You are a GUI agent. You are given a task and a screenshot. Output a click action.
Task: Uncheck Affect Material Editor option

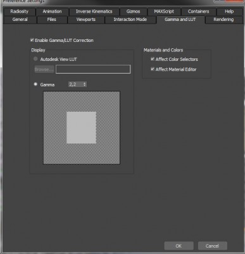153,69
